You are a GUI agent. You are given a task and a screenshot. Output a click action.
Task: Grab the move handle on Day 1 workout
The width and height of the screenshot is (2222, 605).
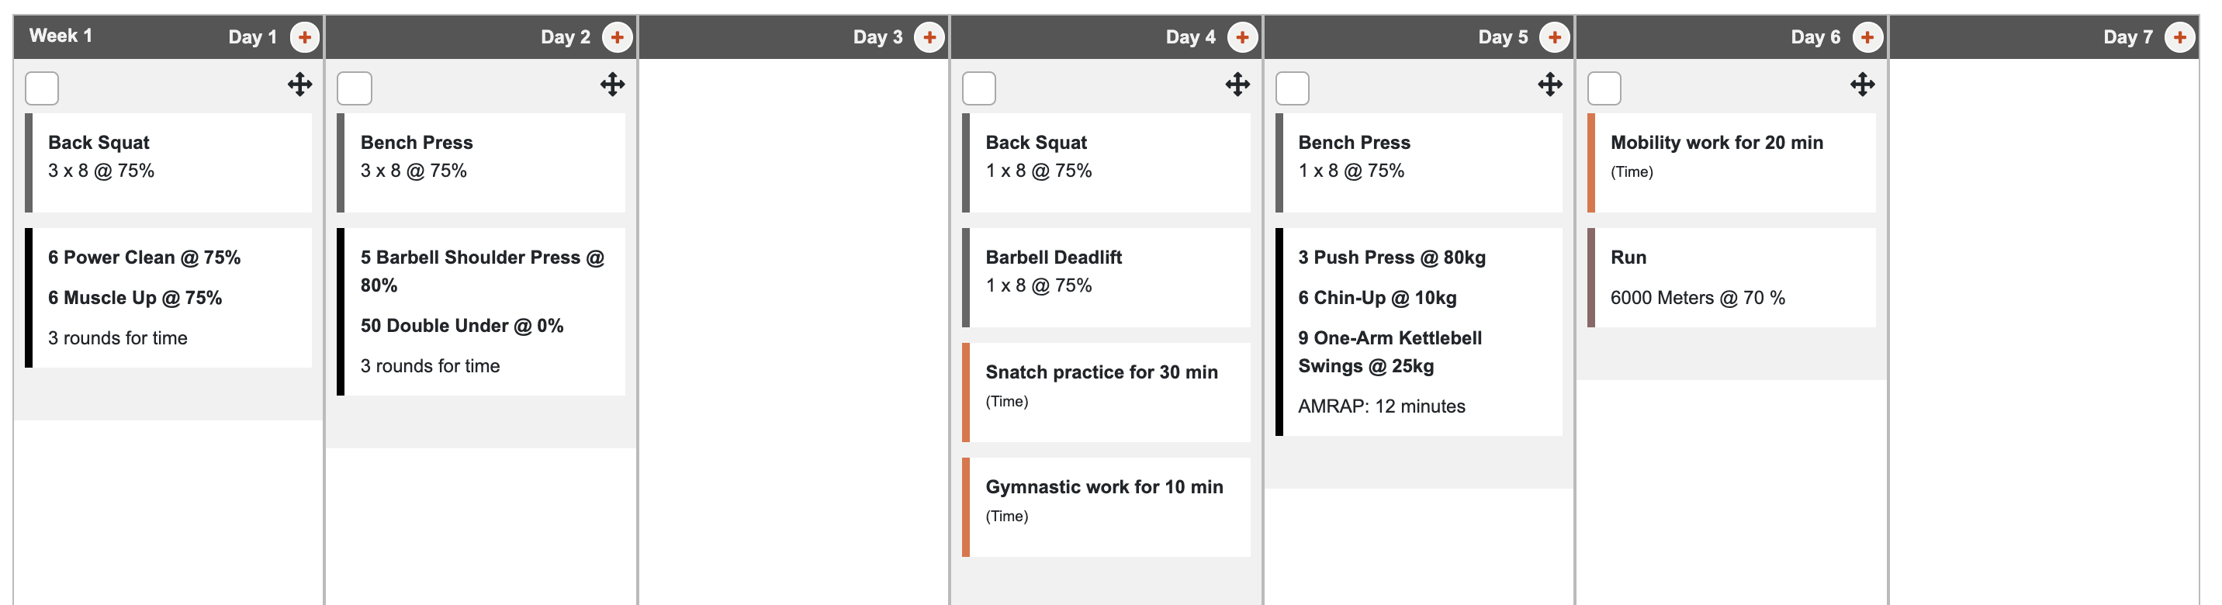click(x=299, y=85)
